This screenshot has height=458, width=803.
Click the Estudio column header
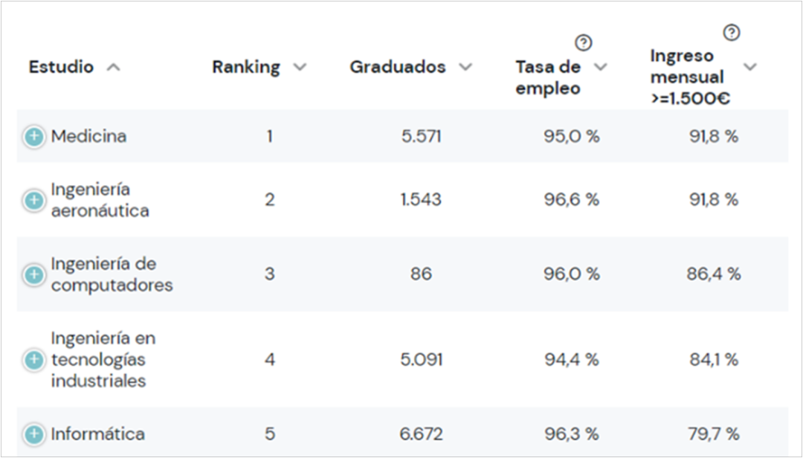pyautogui.click(x=61, y=67)
